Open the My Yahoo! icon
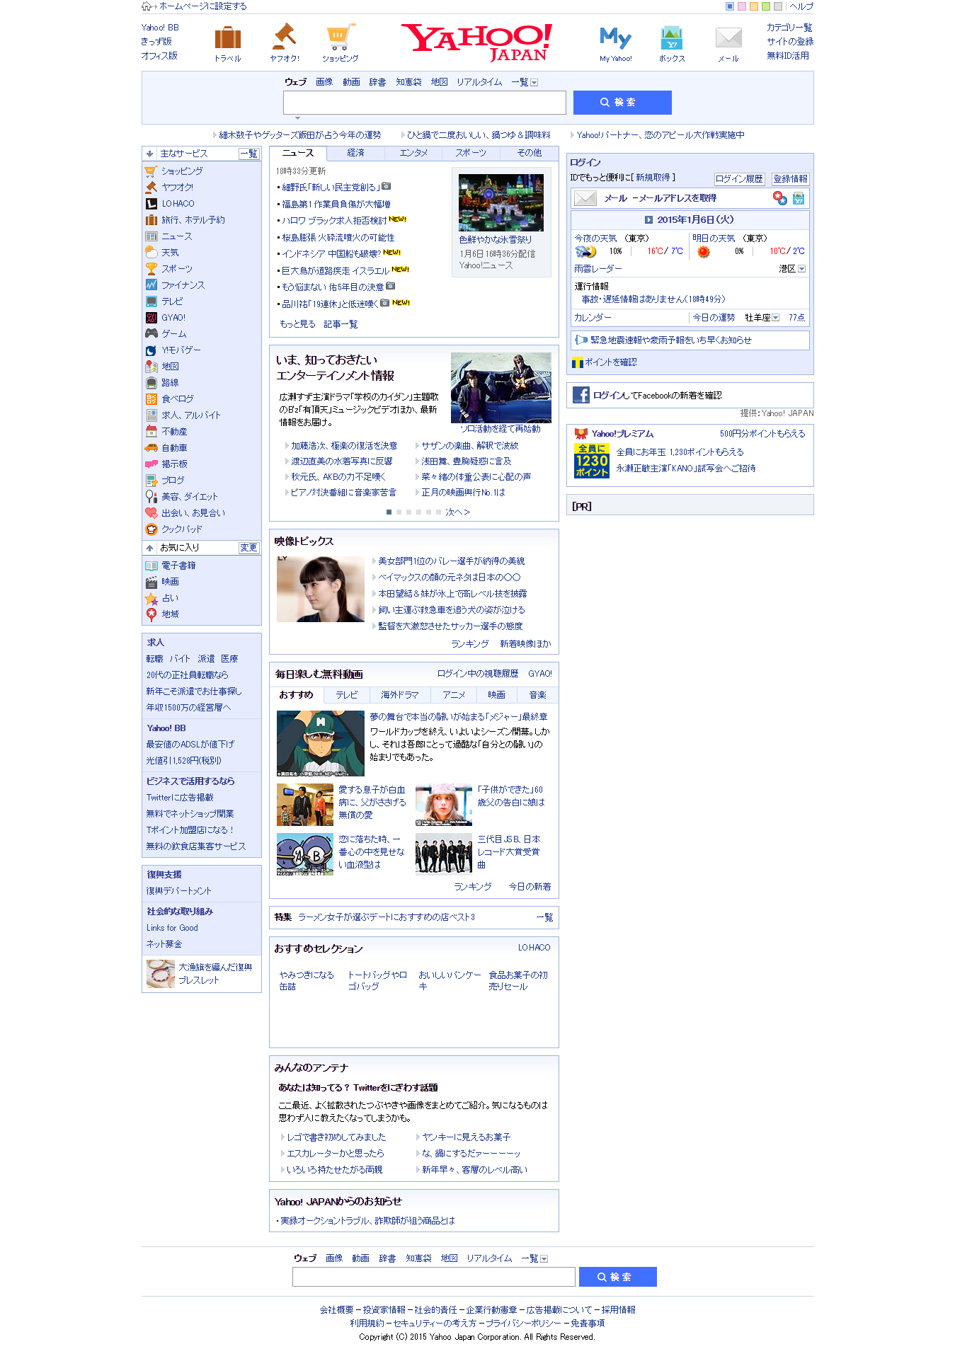Image resolution: width=955 pixels, height=1349 pixels. click(615, 38)
